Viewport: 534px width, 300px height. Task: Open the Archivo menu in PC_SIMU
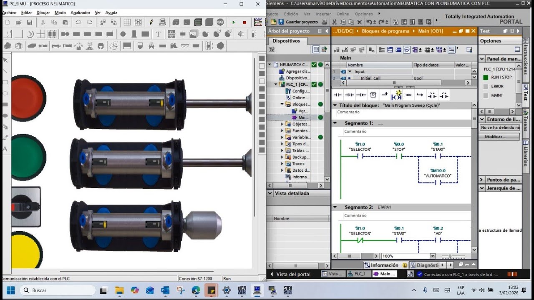point(10,12)
